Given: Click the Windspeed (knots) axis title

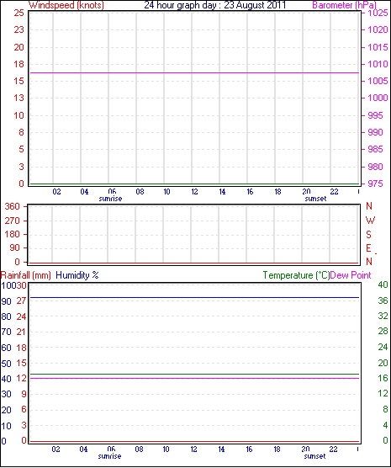Looking at the screenshot, I should (x=66, y=5).
